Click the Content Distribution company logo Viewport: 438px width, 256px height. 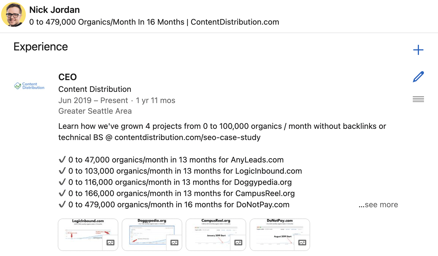[29, 86]
